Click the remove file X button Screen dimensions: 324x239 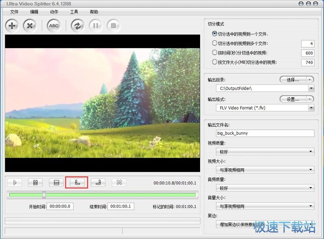point(30,25)
